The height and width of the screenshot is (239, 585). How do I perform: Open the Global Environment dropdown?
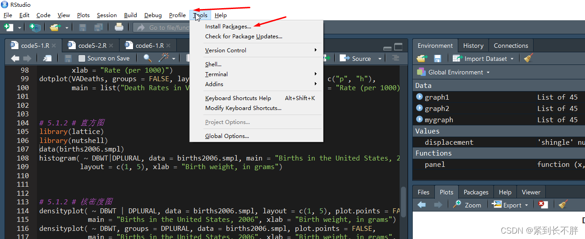(x=453, y=72)
